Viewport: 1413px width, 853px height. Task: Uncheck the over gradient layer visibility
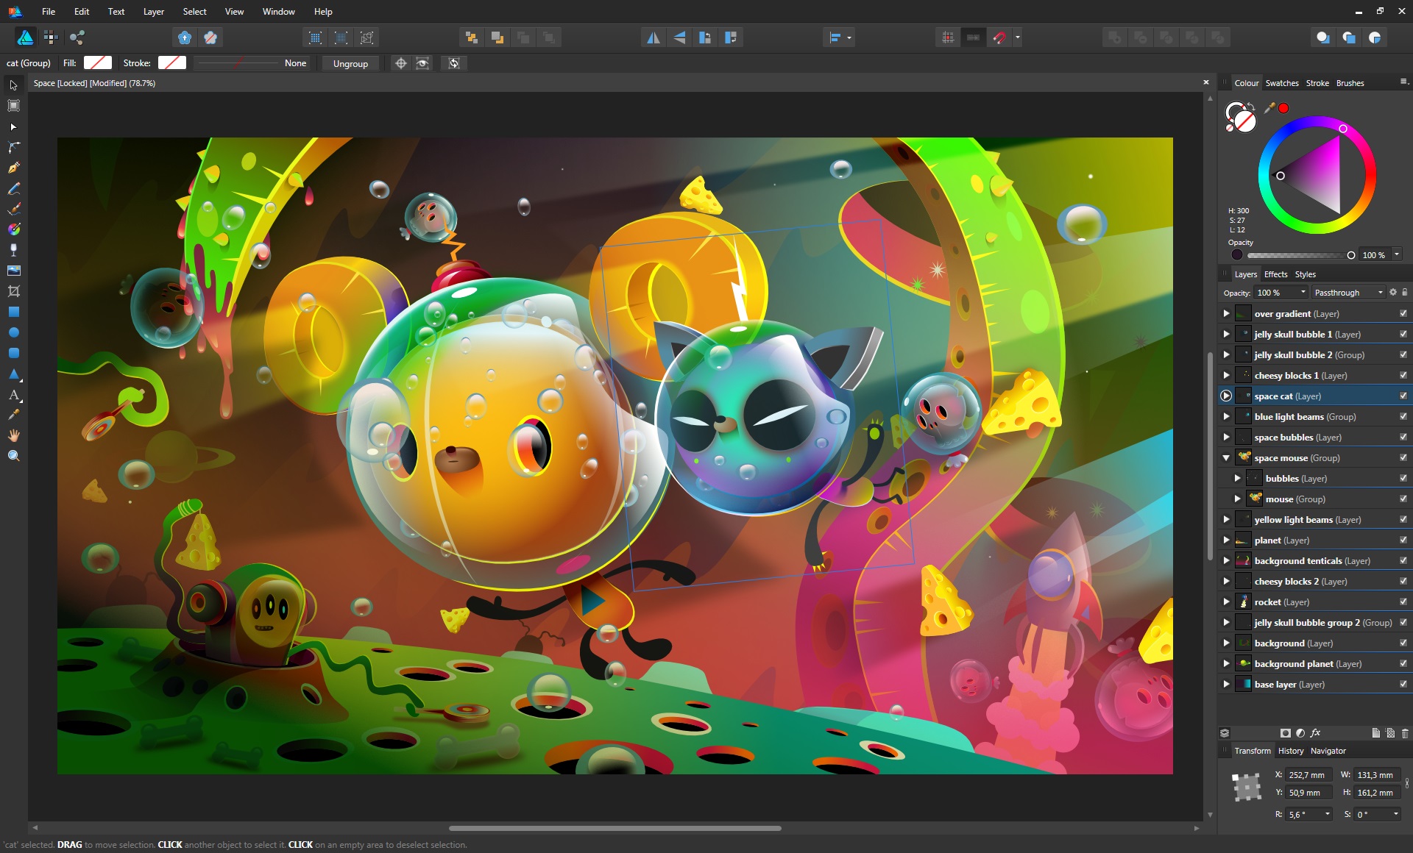click(1403, 313)
